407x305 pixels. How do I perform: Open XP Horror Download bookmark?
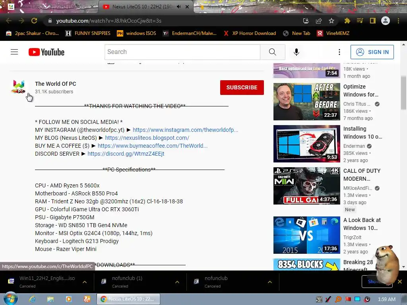(250, 33)
